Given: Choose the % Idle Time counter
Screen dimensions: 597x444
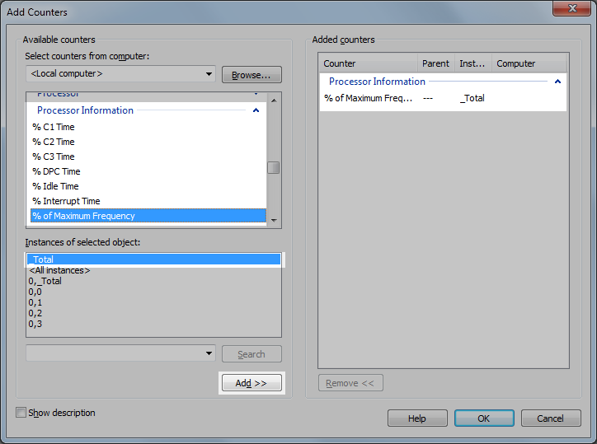Looking at the screenshot, I should click(55, 186).
